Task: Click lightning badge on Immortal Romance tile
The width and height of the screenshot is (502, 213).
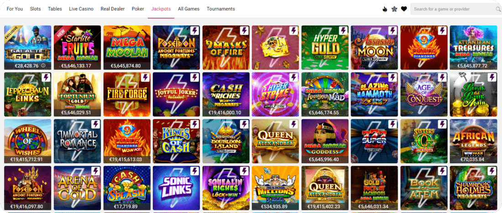Action: pyautogui.click(x=96, y=124)
